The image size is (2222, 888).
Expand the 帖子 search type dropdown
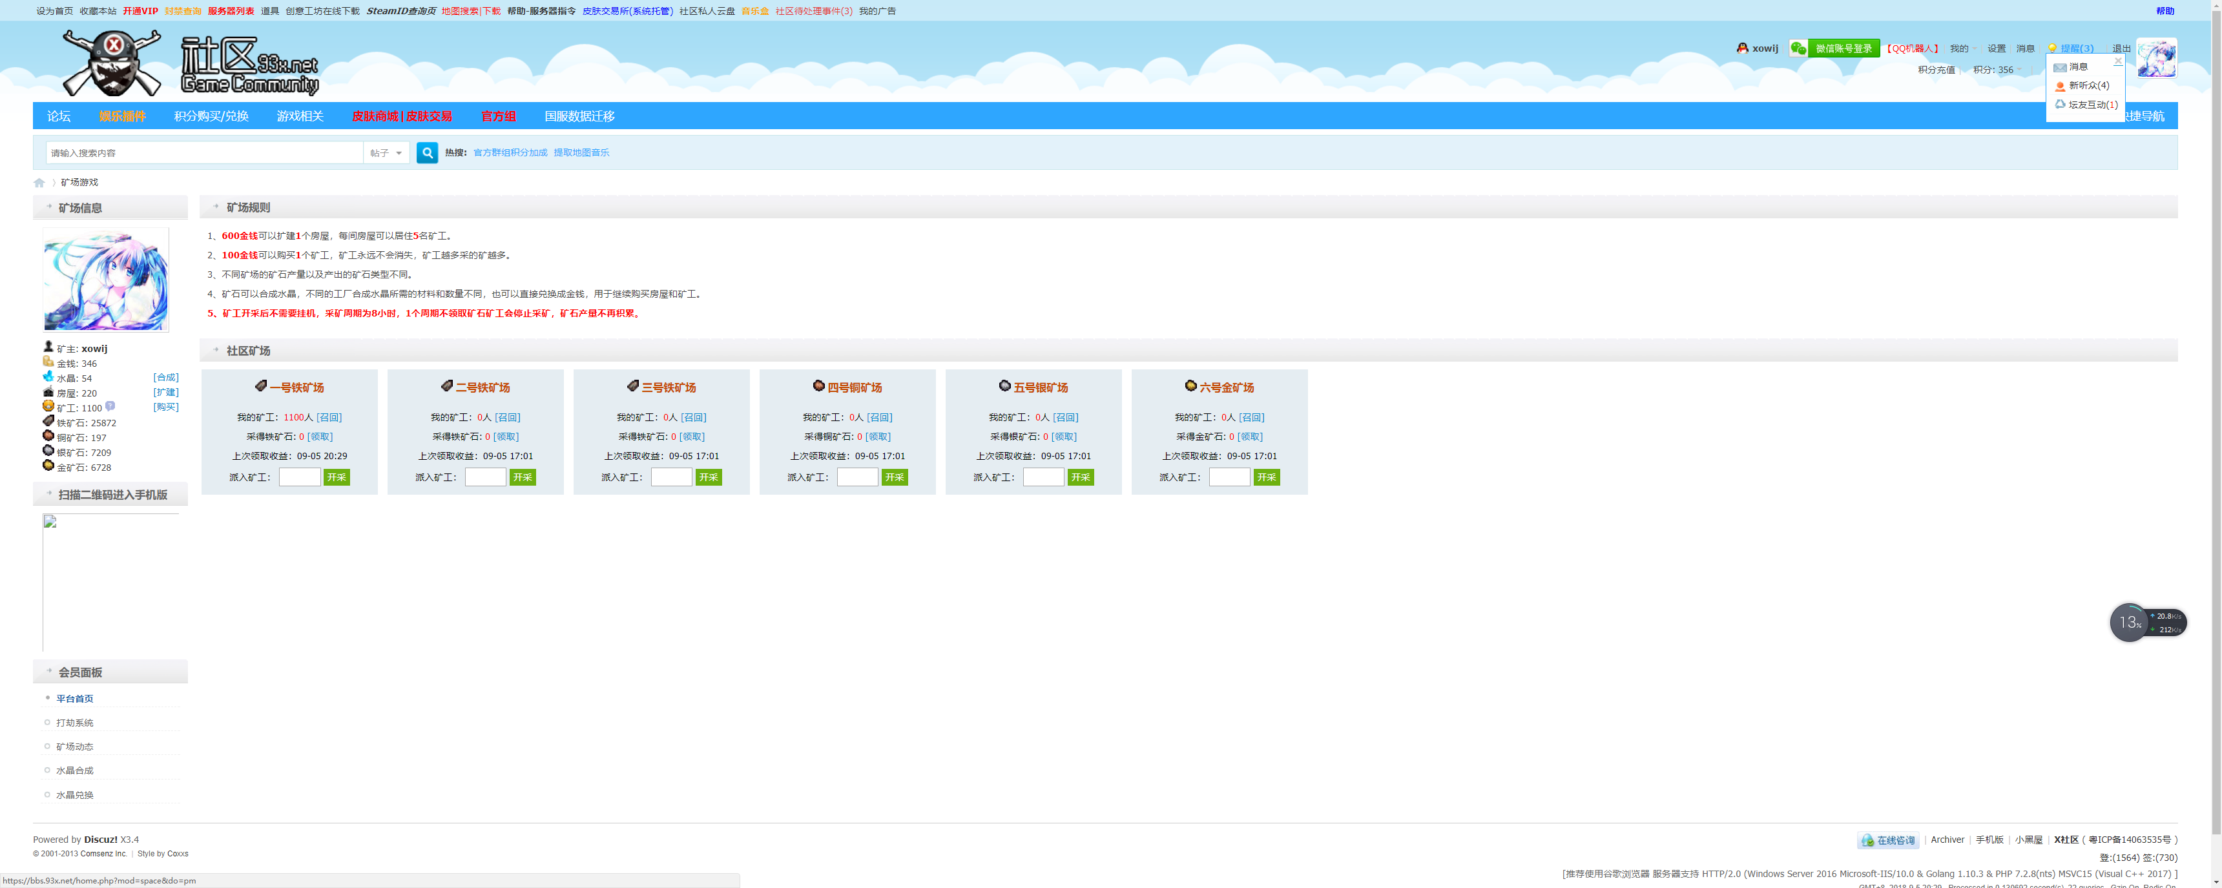tap(386, 152)
